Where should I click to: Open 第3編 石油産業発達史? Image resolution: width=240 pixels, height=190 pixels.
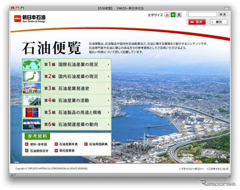coord(67,88)
